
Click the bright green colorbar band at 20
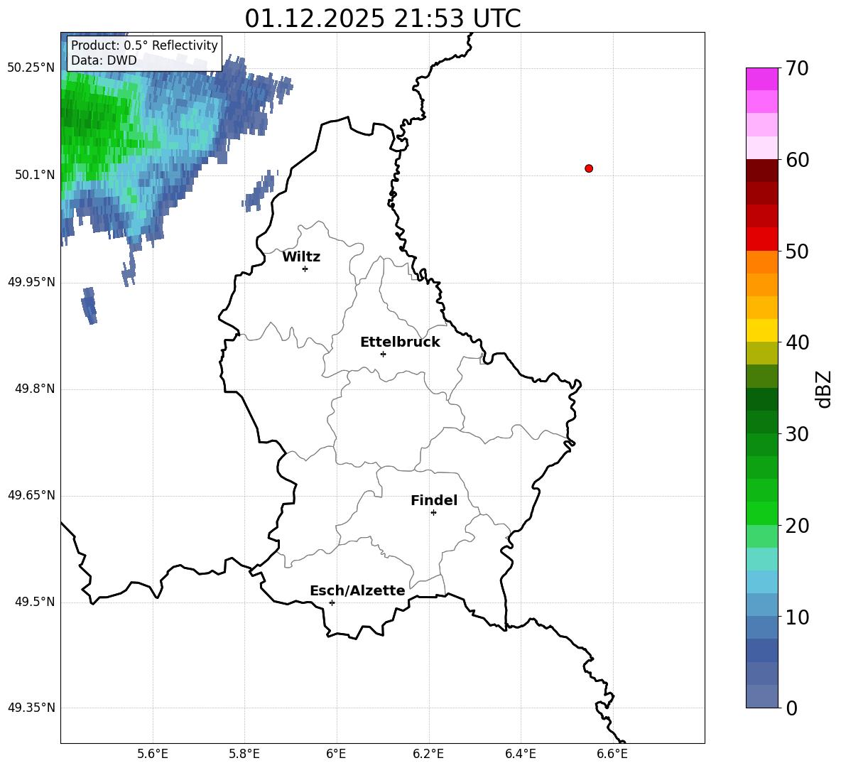tap(761, 513)
